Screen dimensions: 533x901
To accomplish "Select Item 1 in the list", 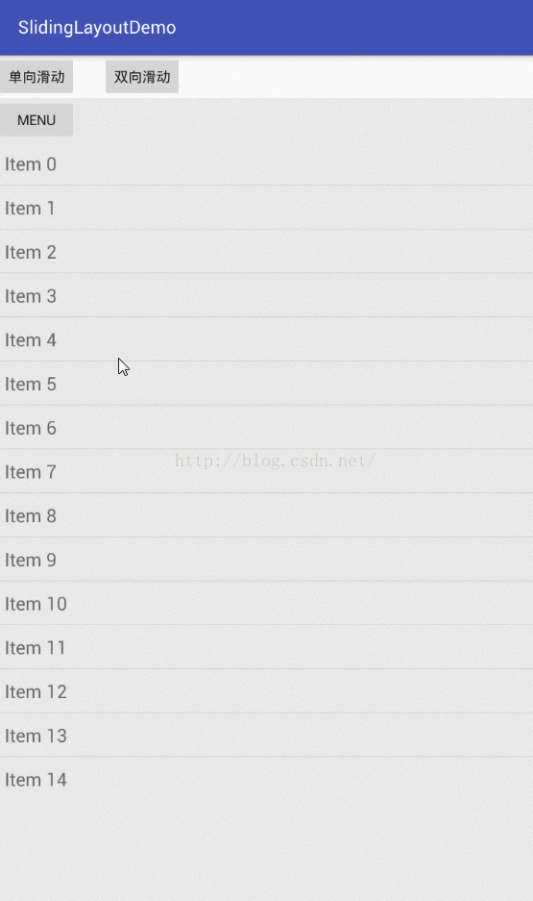I will [266, 208].
